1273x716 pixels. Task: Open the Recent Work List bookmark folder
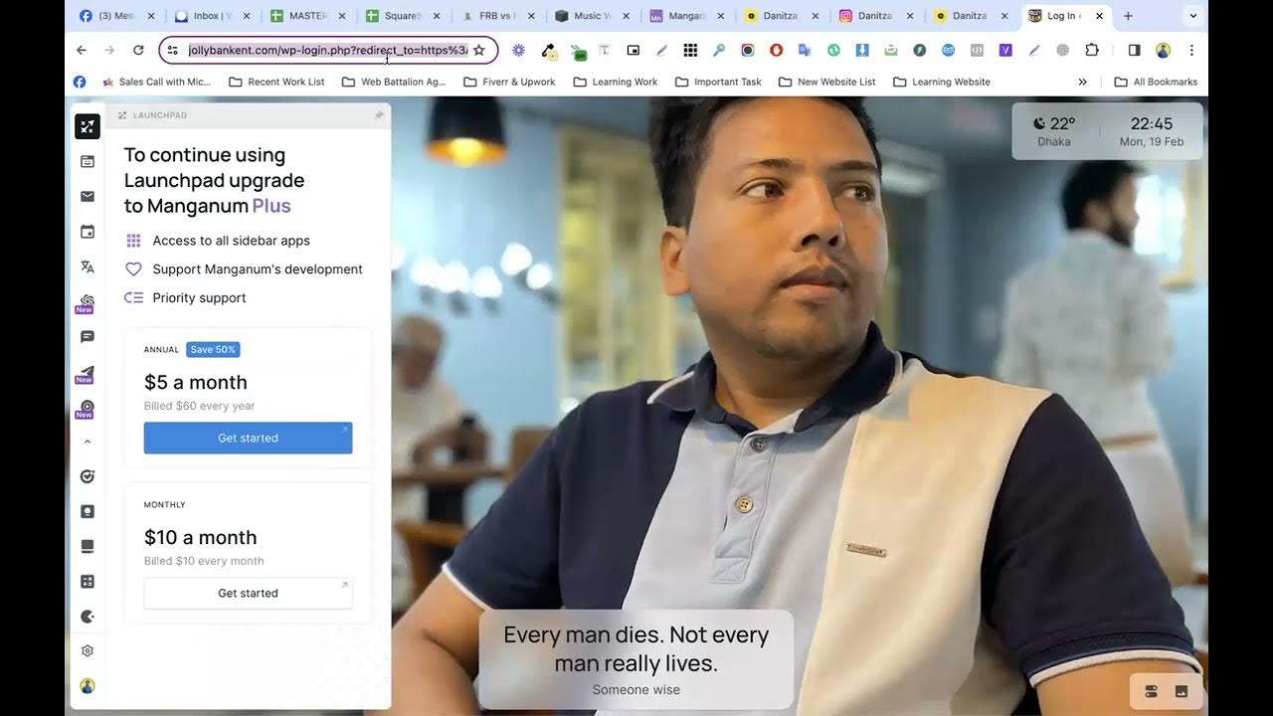pos(276,82)
